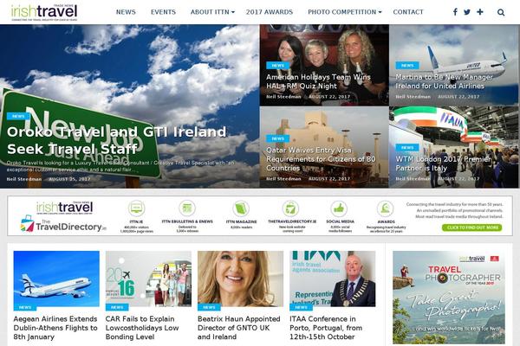Image resolution: width=520 pixels, height=346 pixels.
Task: Click the Click To Find Out More button
Action: [x=471, y=227]
